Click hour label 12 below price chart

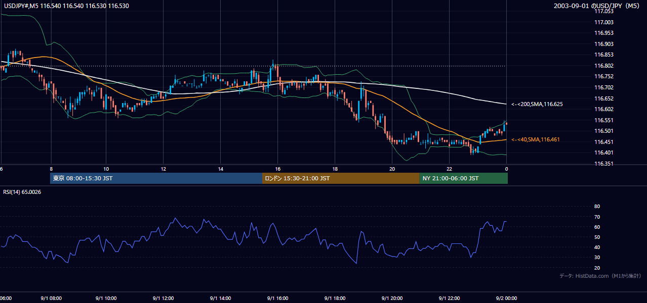tap(163, 169)
